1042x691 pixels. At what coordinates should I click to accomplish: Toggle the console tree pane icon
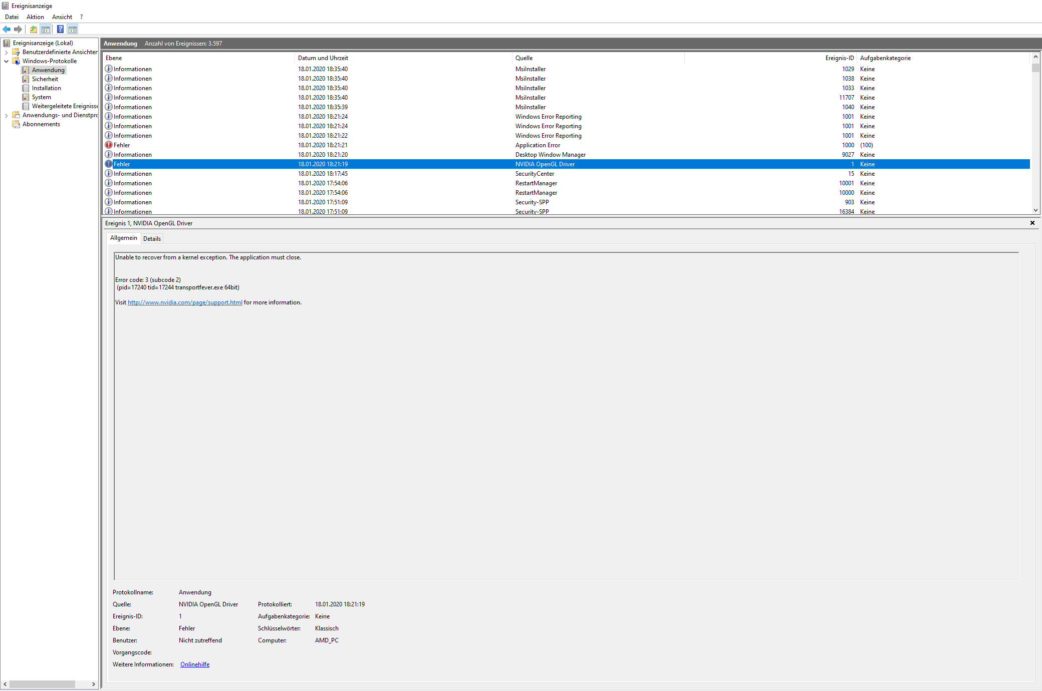(x=46, y=29)
